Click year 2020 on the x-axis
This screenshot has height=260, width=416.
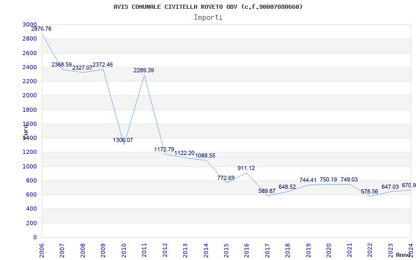pos(329,251)
